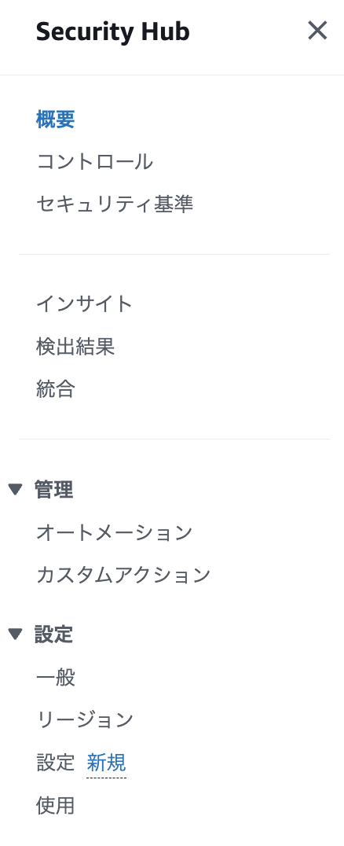Click the bold 設定 section header
The width and height of the screenshot is (344, 846).
[54, 634]
